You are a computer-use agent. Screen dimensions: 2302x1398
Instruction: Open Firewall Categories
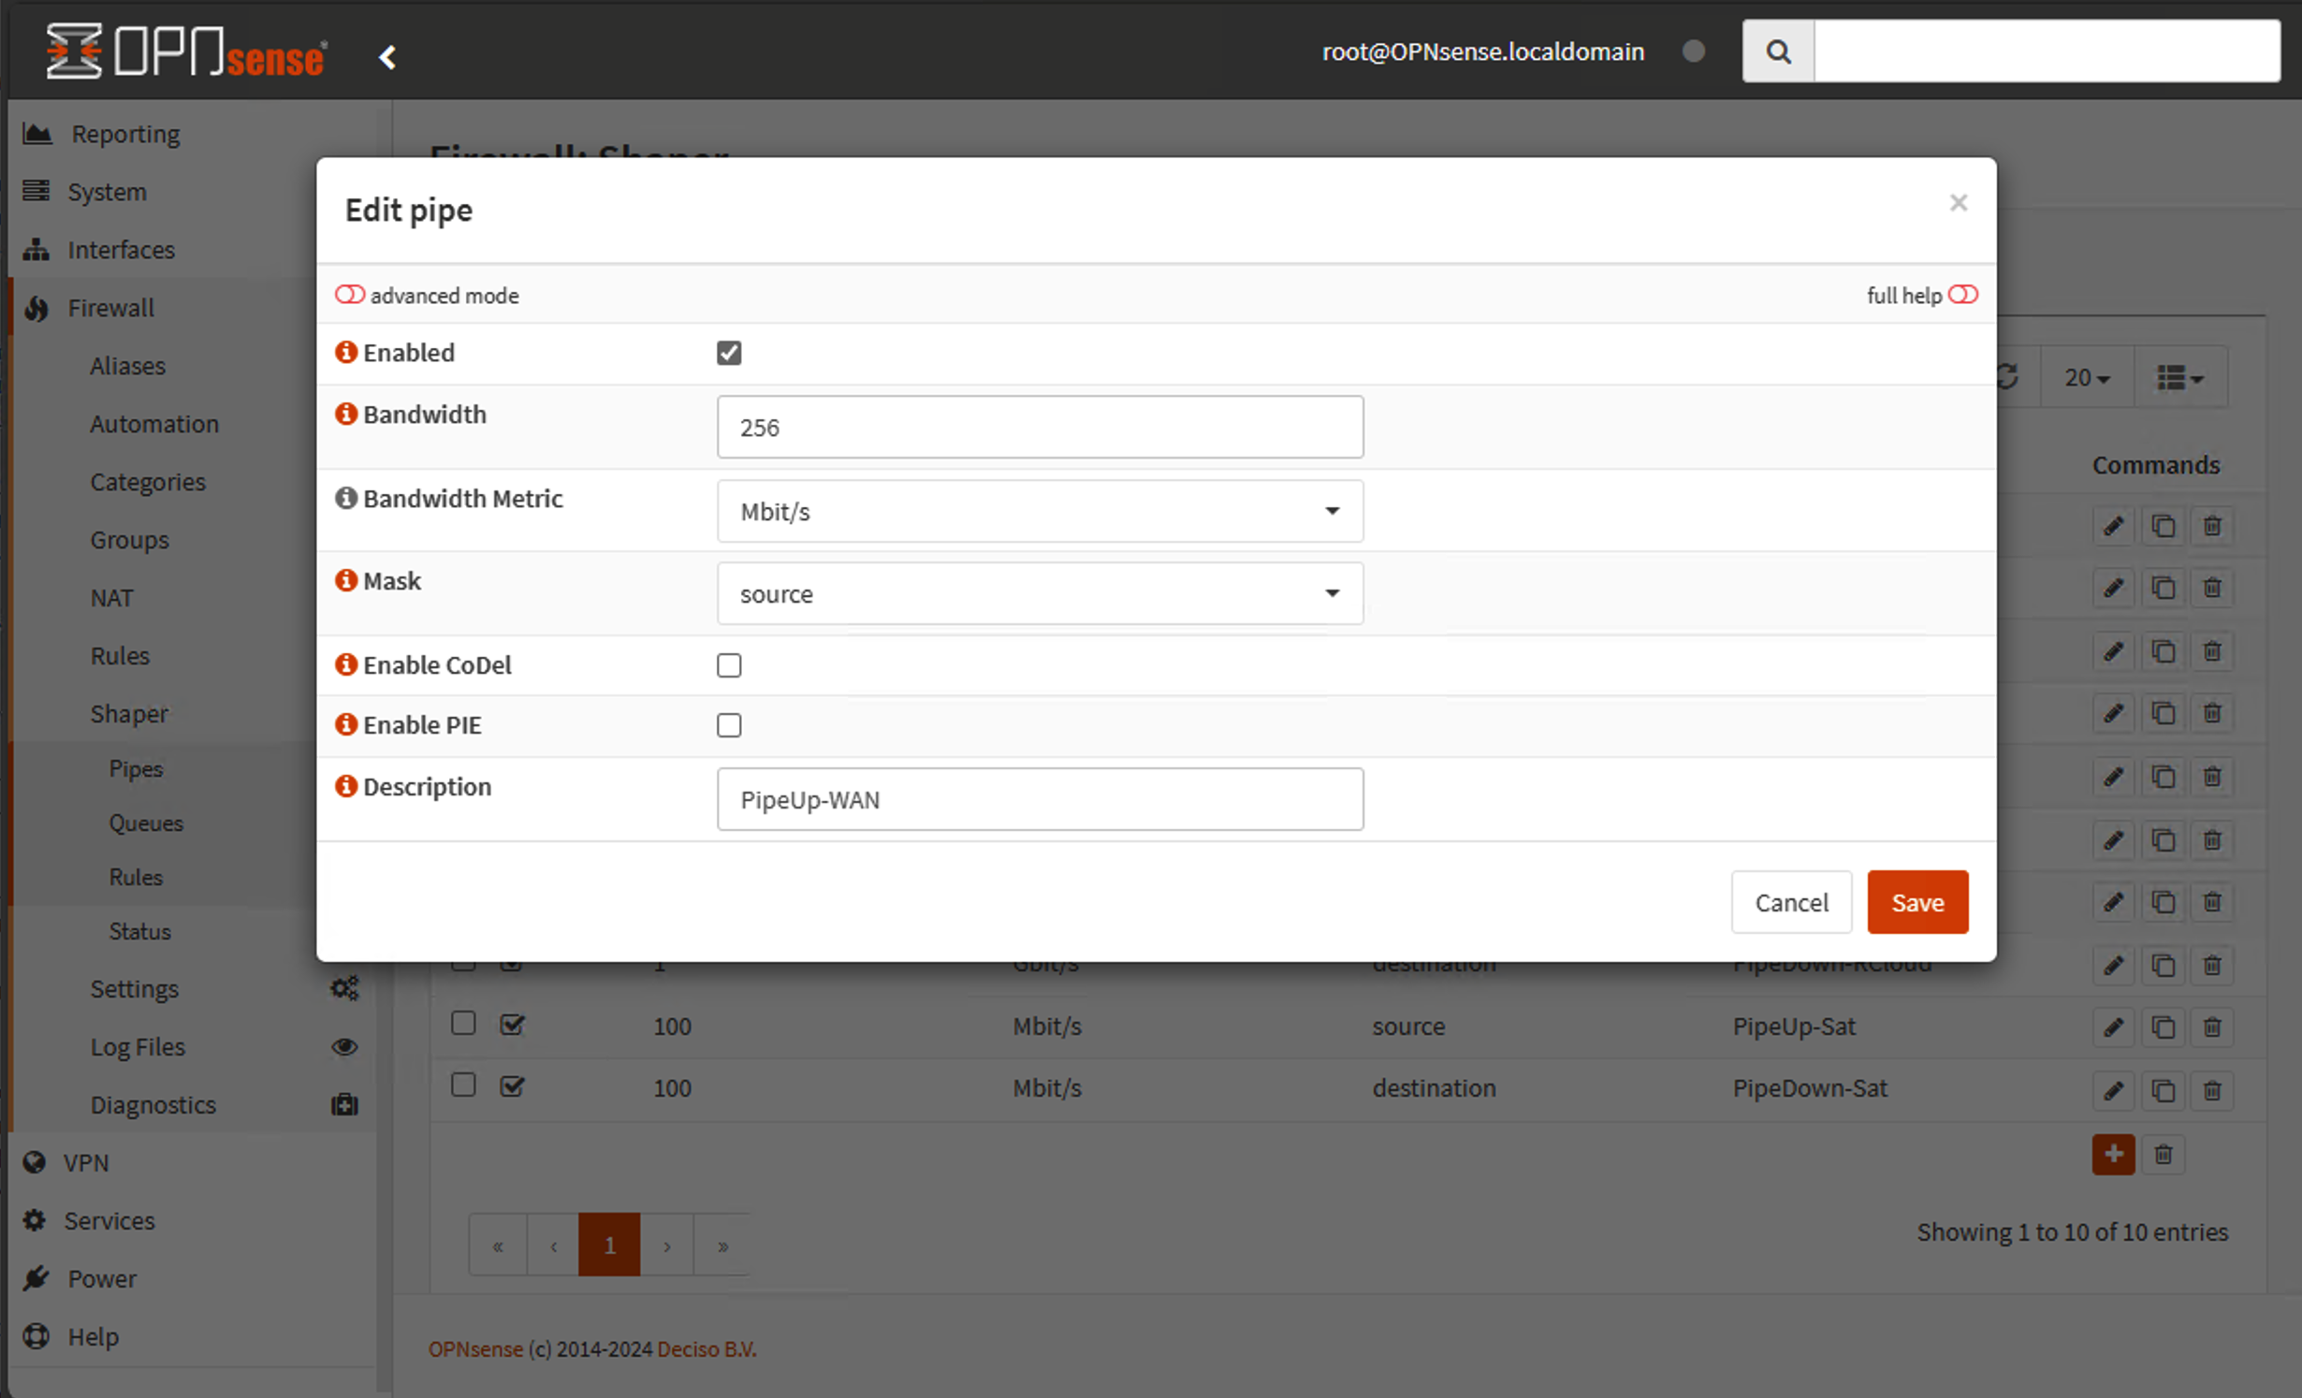148,482
